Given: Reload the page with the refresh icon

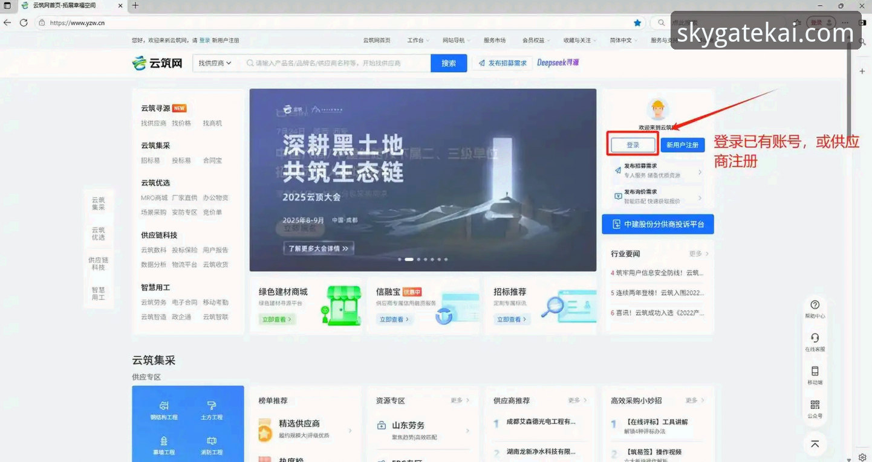Looking at the screenshot, I should tap(24, 22).
